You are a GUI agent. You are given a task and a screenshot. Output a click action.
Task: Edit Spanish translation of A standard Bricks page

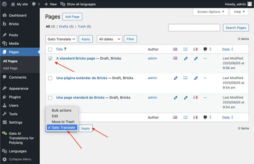point(186,59)
